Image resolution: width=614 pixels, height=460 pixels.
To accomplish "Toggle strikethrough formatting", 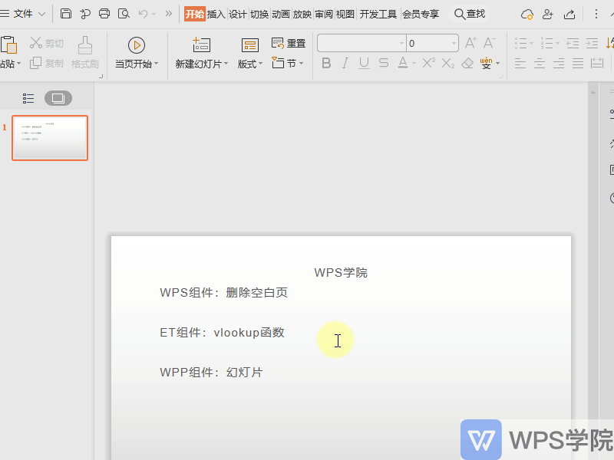I will coord(383,64).
